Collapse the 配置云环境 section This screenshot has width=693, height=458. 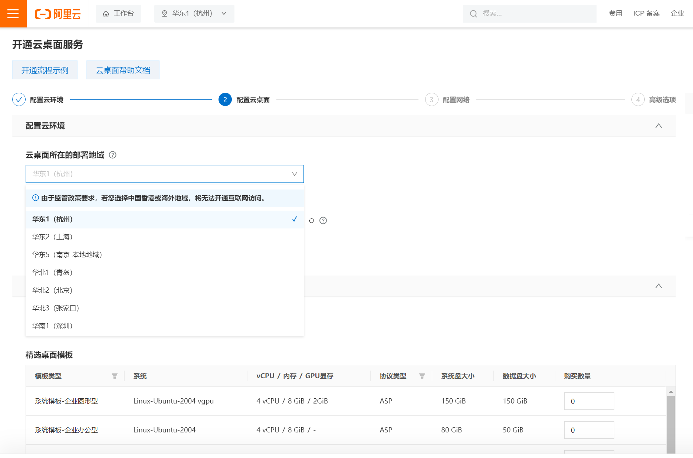coord(658,126)
